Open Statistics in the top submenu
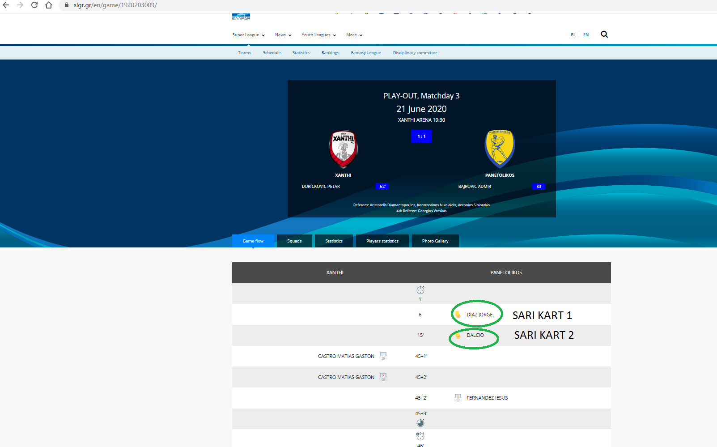The height and width of the screenshot is (447, 717). 301,53
